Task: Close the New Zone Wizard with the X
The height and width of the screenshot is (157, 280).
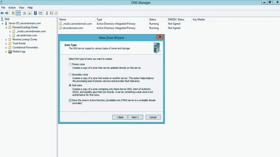Action: (x=160, y=37)
